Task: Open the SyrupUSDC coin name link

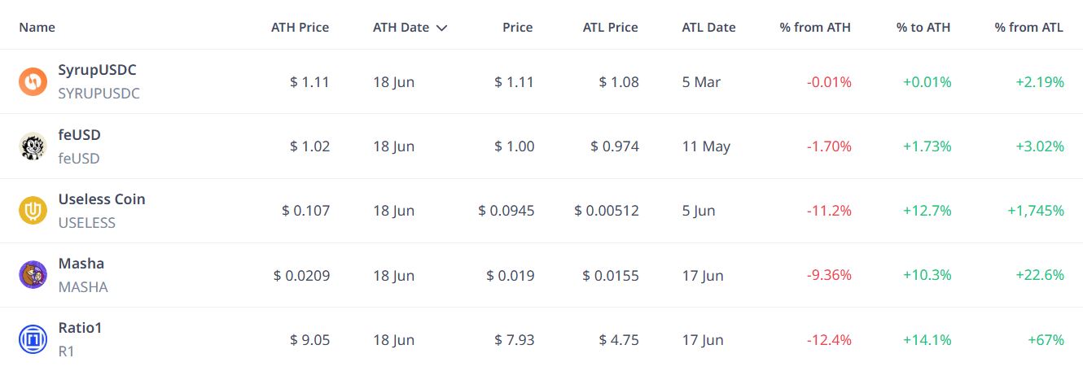Action: tap(97, 71)
